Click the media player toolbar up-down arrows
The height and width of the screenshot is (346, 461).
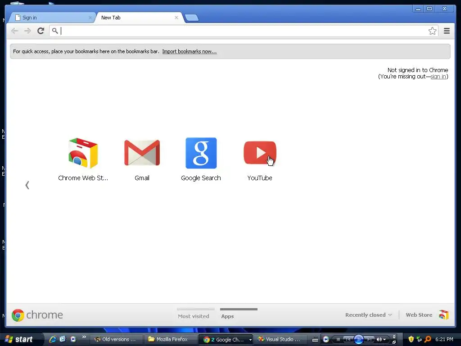coord(394,337)
